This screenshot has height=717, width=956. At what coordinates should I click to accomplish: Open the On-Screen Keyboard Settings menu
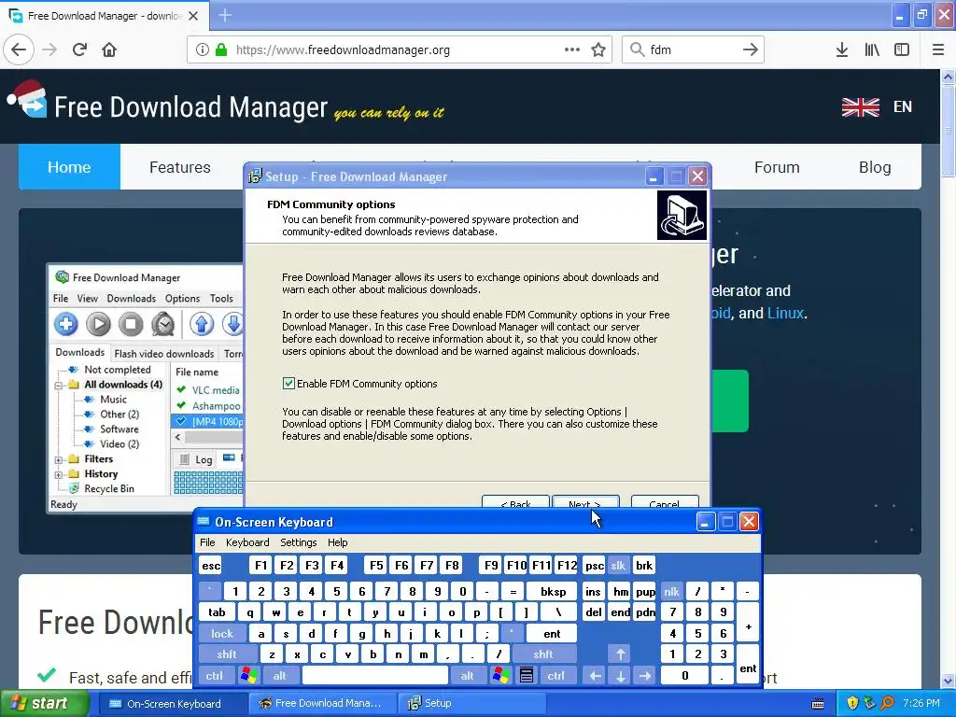(x=298, y=542)
